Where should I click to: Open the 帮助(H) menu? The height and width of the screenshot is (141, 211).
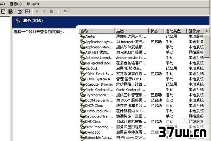click(x=33, y=4)
